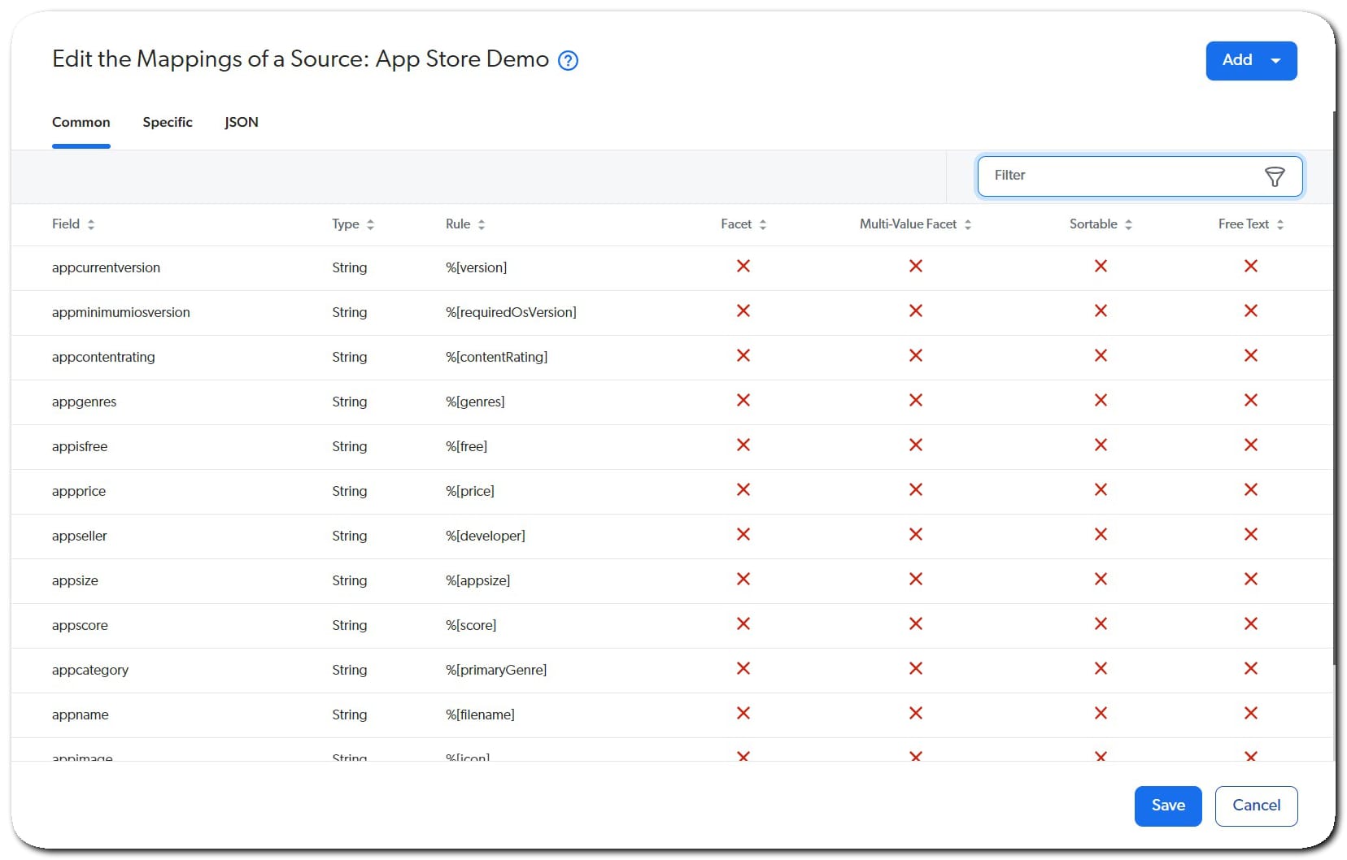This screenshot has width=1347, height=860.
Task: Expand the Add button dropdown arrow
Action: tap(1275, 61)
